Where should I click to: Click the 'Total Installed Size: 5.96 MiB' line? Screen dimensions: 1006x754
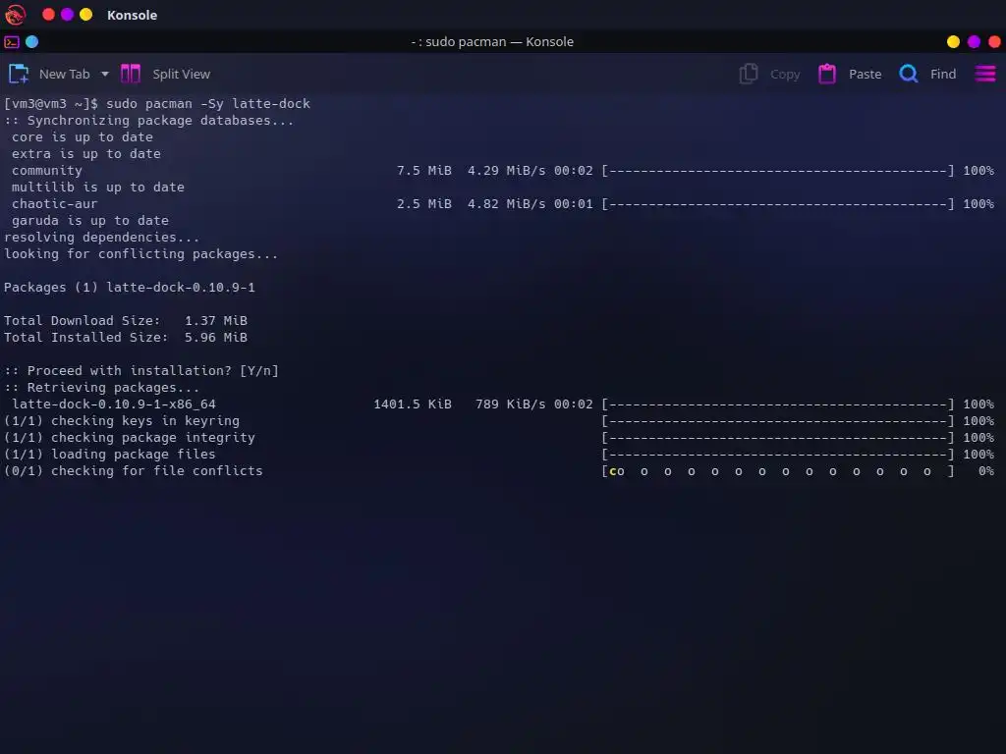(x=125, y=338)
